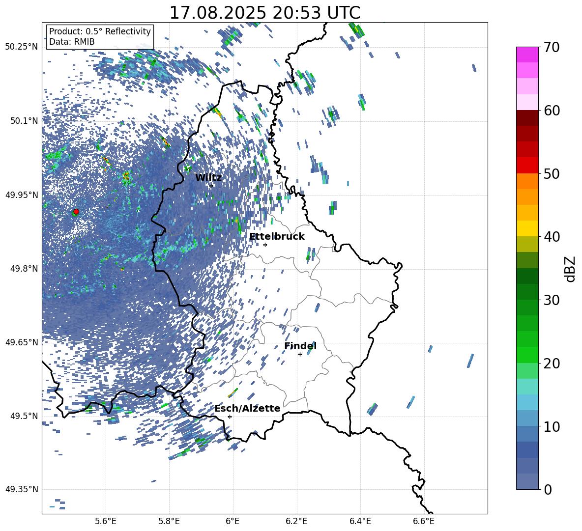Click the 20 tick label on colorbar
Image resolution: width=582 pixels, height=531 pixels.
click(552, 363)
